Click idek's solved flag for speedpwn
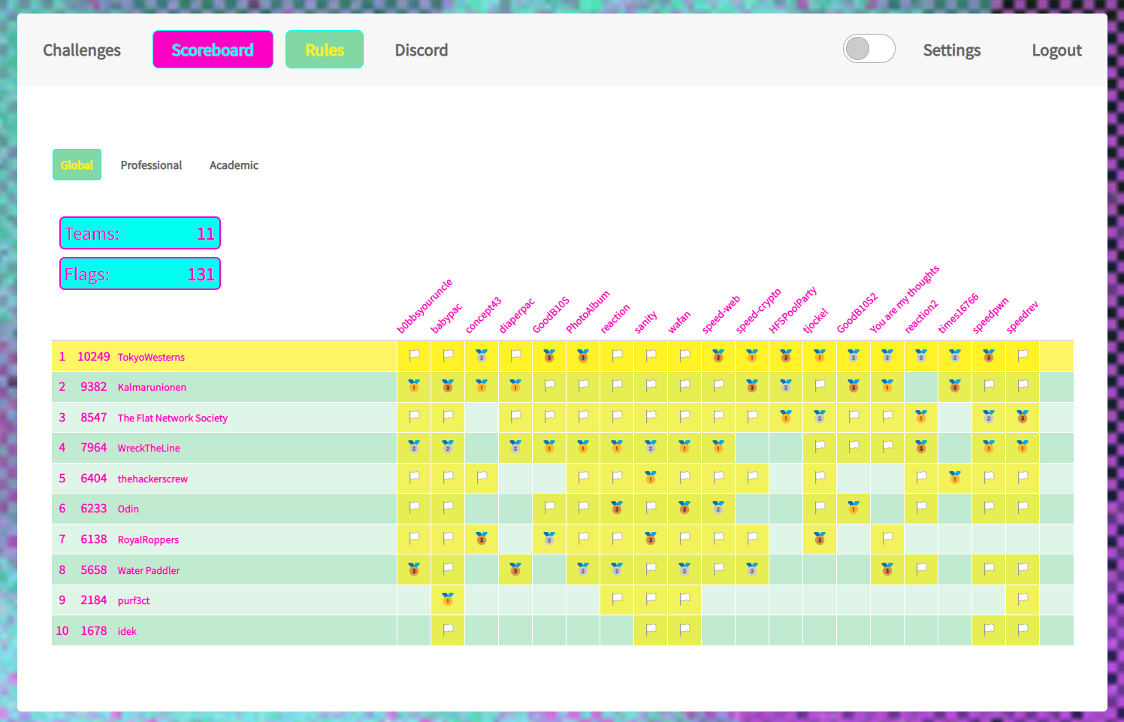This screenshot has width=1124, height=722. point(989,630)
